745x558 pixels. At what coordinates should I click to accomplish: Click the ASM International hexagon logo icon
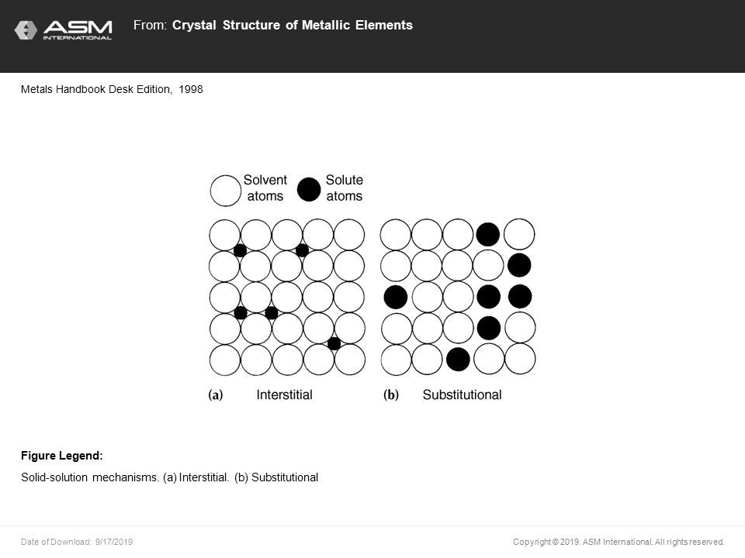26,30
